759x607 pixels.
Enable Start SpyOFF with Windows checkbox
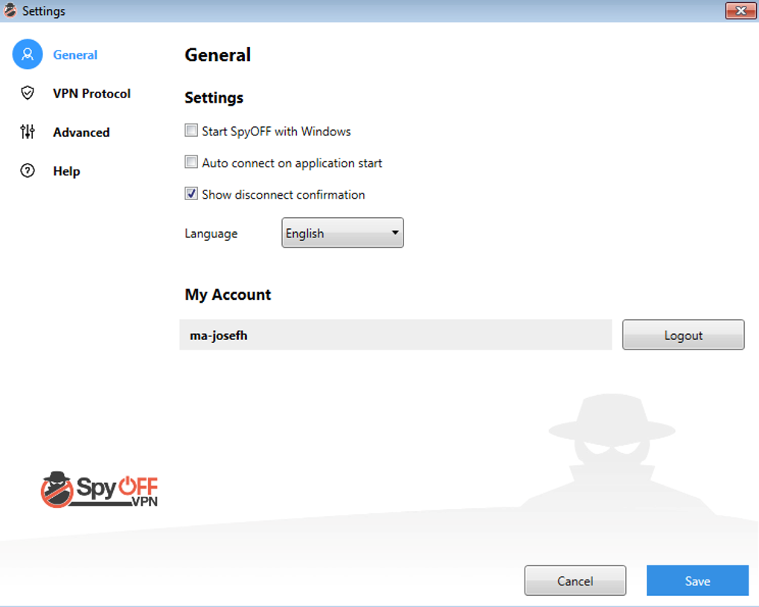tap(191, 131)
